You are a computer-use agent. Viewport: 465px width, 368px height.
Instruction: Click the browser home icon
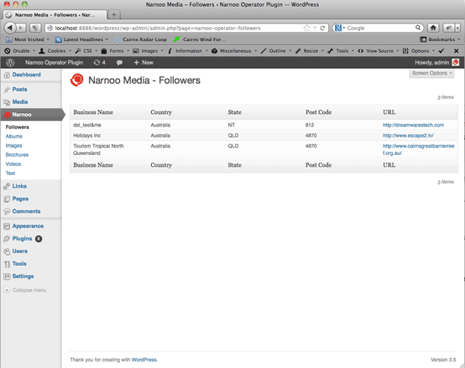433,28
